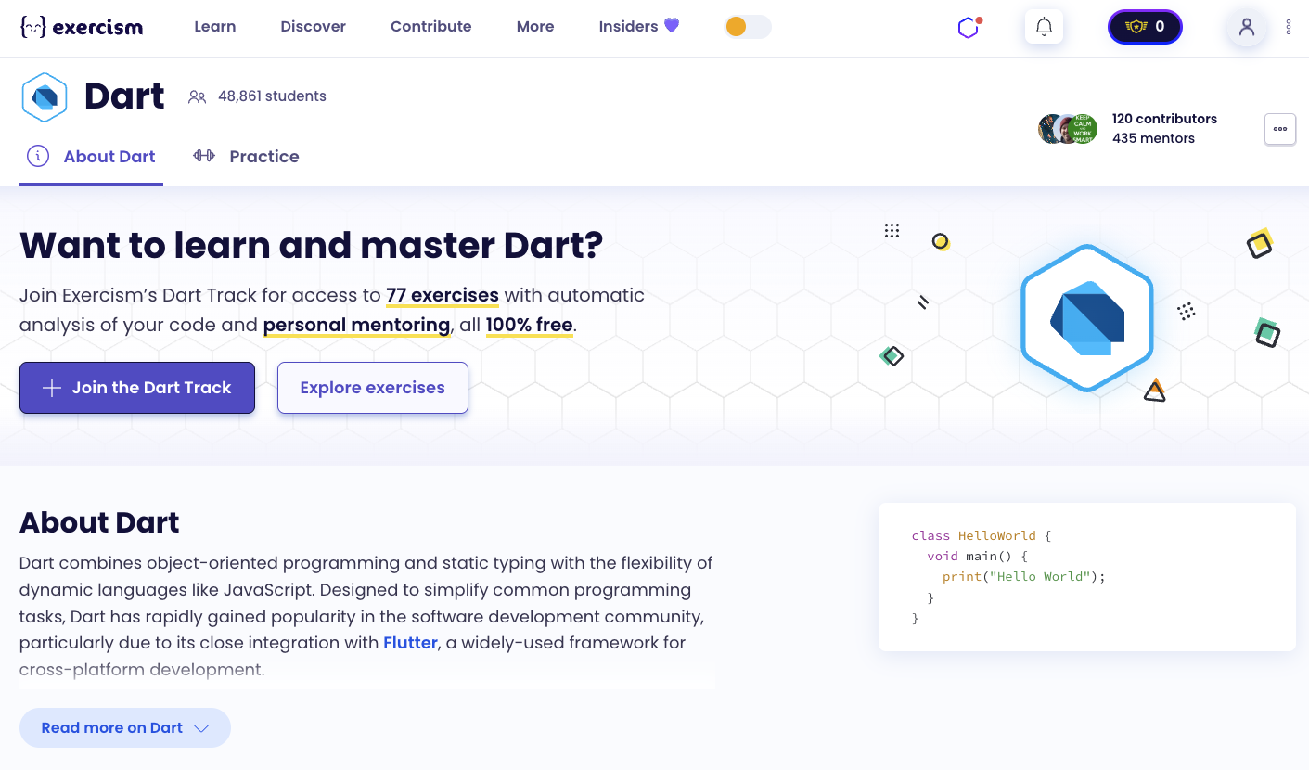The height and width of the screenshot is (770, 1309).
Task: Open the notifications bell
Action: 1044,27
